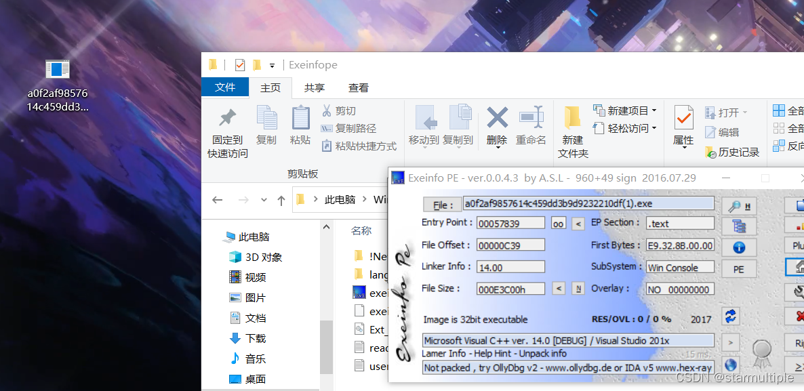The width and height of the screenshot is (804, 391).
Task: Click the Overlay field NO 00000000
Action: point(680,289)
